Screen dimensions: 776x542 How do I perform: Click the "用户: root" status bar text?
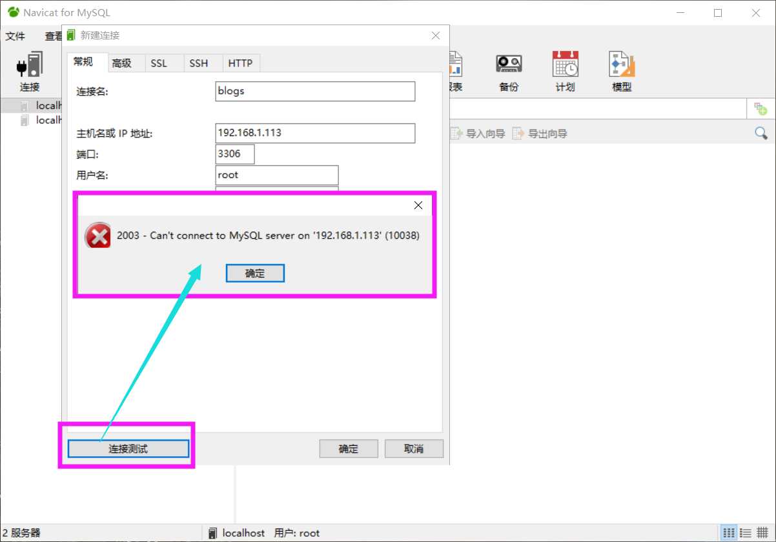297,533
